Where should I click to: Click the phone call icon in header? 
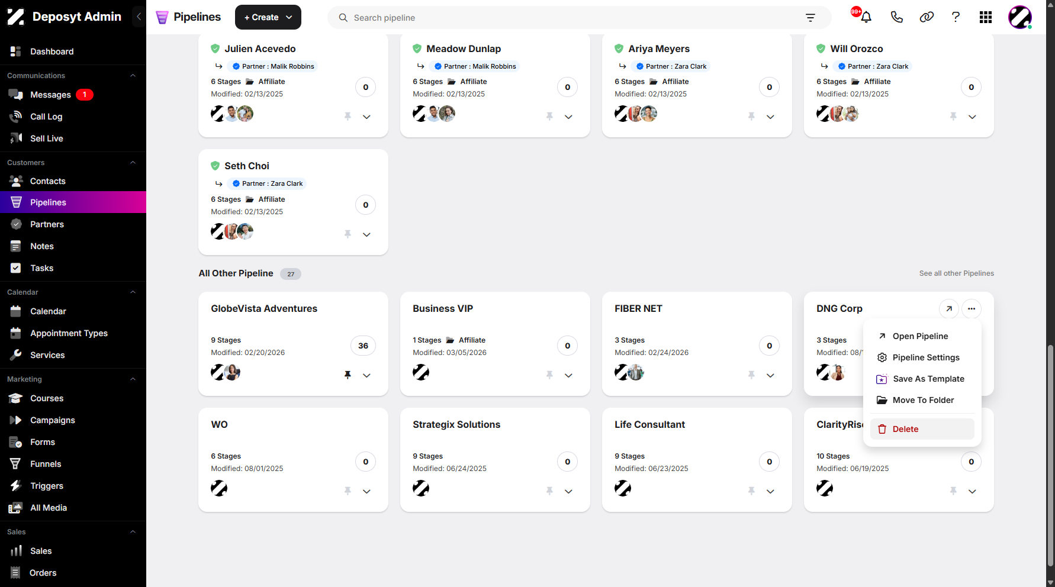coord(896,17)
